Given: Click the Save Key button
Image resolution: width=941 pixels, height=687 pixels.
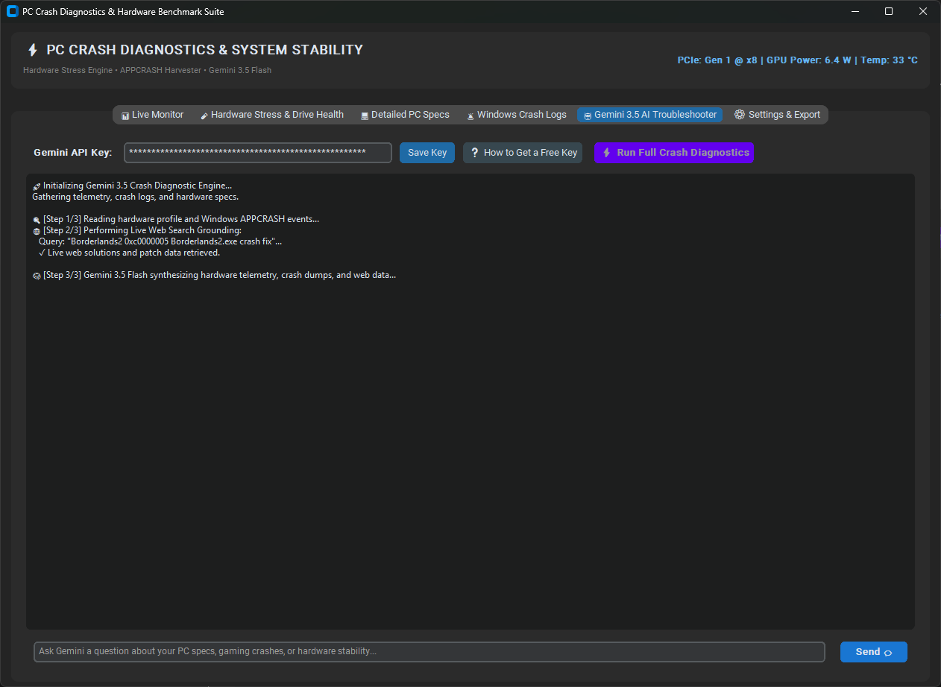Looking at the screenshot, I should pyautogui.click(x=427, y=153).
